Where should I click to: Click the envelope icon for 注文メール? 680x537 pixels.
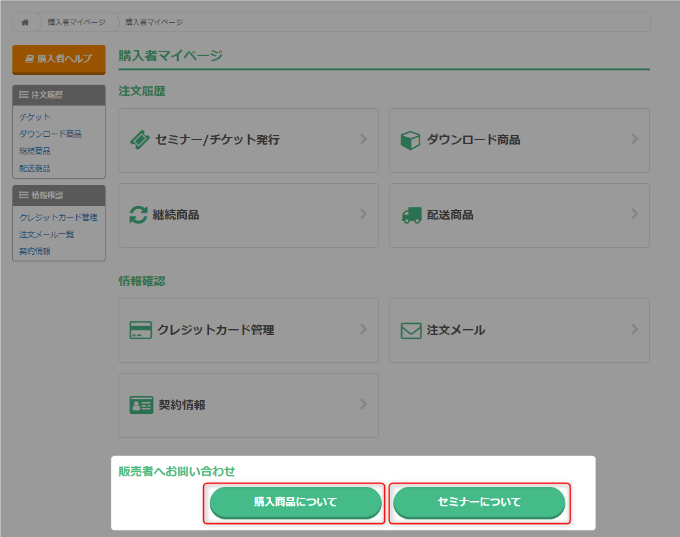pos(411,330)
